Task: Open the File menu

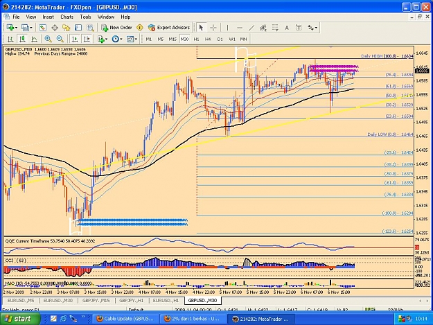Action: pyautogui.click(x=16, y=17)
